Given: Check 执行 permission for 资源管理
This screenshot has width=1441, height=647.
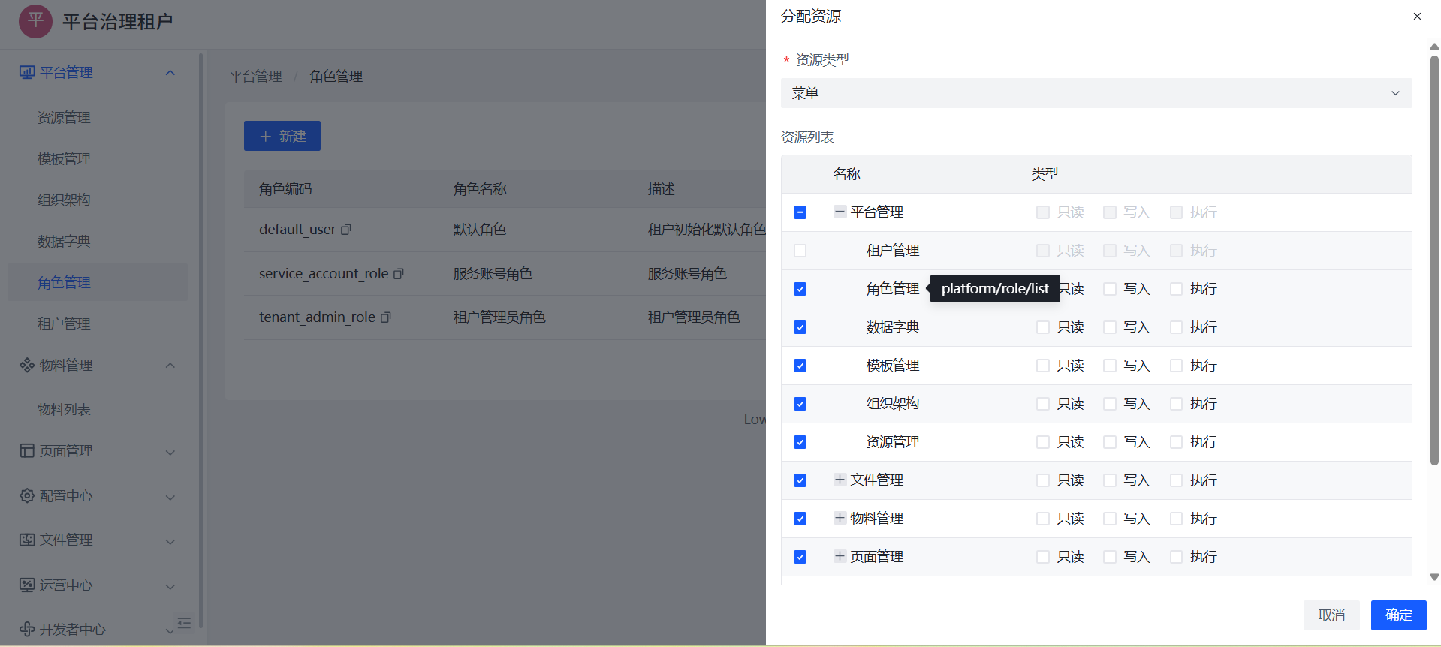Looking at the screenshot, I should point(1176,442).
